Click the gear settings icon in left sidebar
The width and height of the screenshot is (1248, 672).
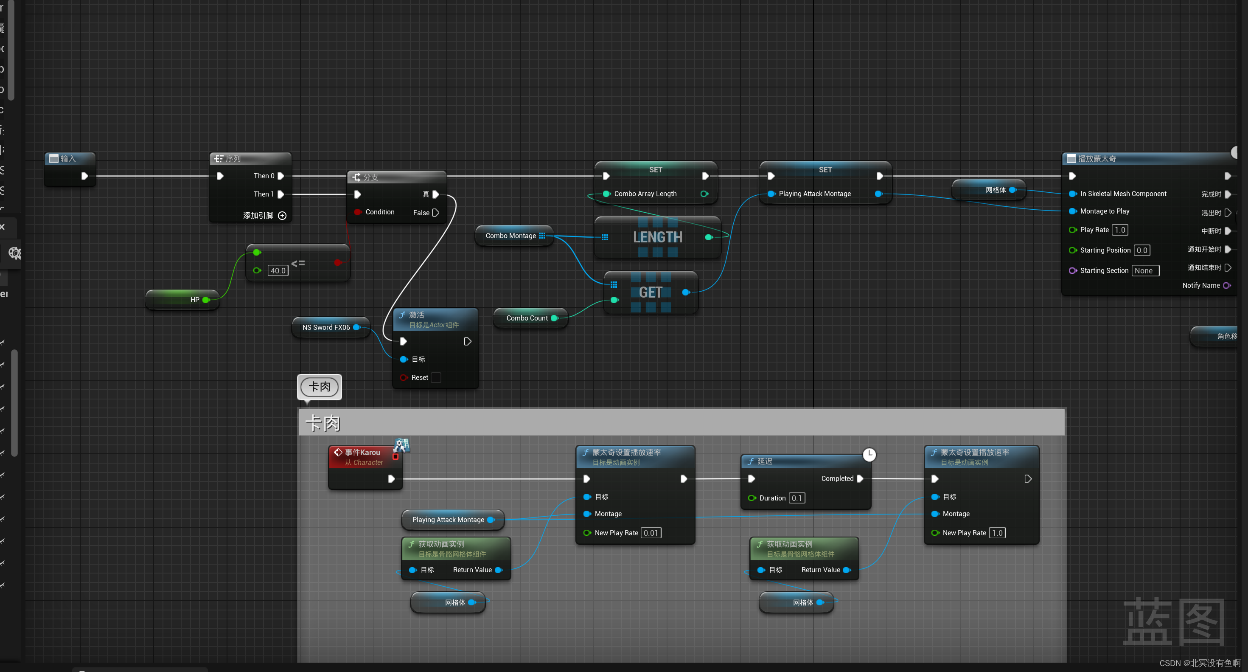[14, 253]
